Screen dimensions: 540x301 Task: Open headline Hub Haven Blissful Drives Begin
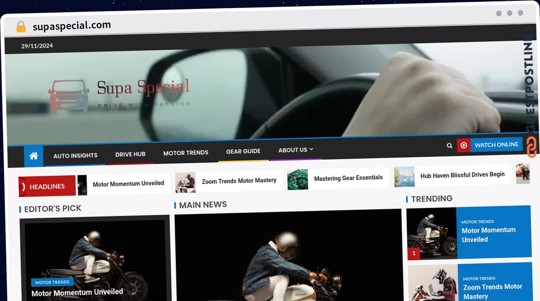[x=462, y=175]
